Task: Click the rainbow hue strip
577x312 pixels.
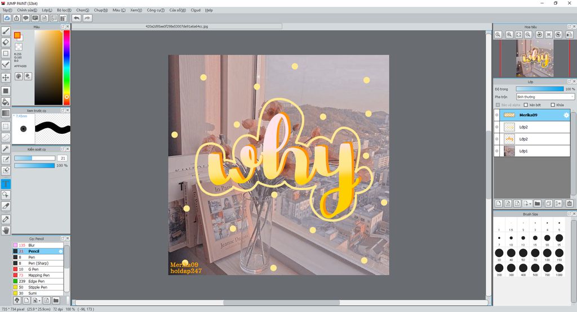Action: (66, 67)
